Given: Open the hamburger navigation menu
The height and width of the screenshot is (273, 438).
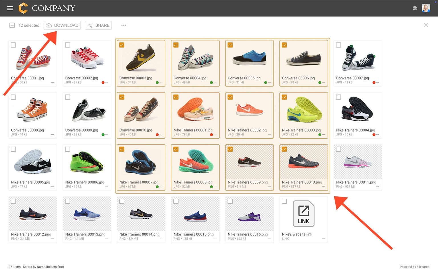Looking at the screenshot, I should click(x=10, y=8).
